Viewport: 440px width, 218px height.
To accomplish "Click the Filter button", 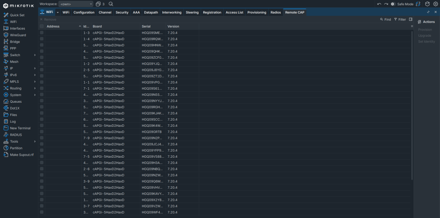I will click(x=400, y=20).
